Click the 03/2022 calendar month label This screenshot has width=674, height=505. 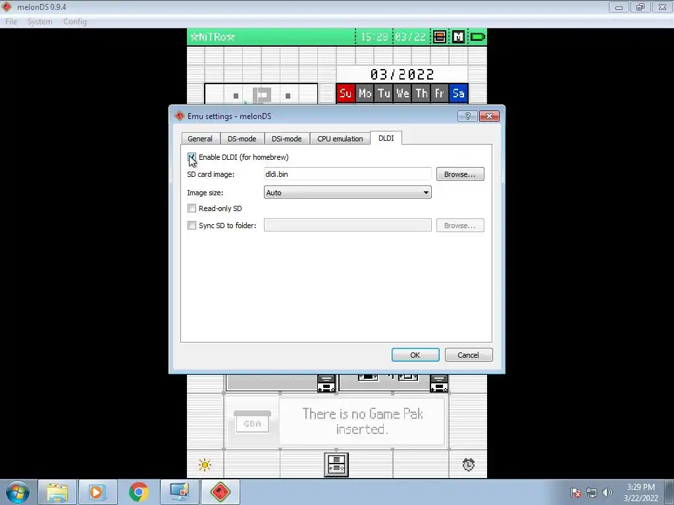point(402,74)
